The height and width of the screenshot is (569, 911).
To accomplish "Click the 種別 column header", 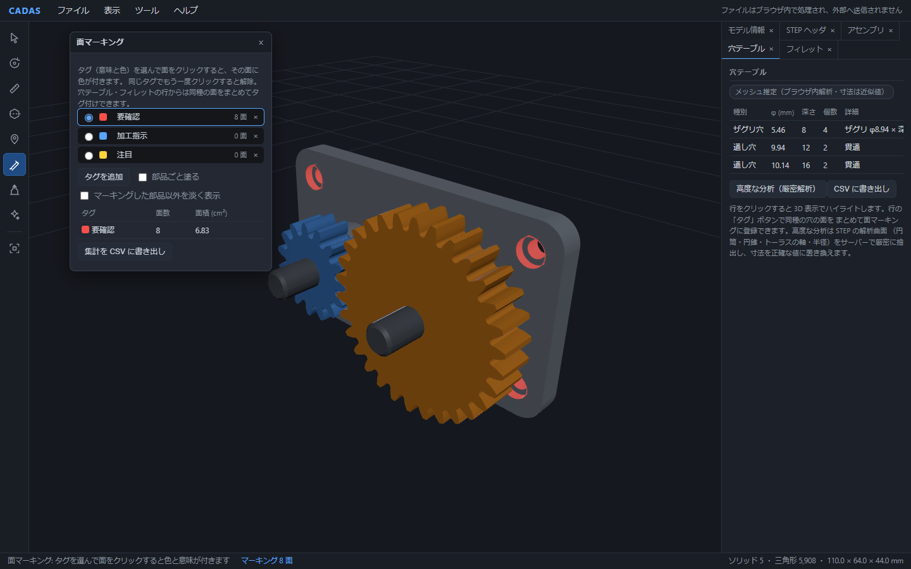I will pyautogui.click(x=740, y=112).
